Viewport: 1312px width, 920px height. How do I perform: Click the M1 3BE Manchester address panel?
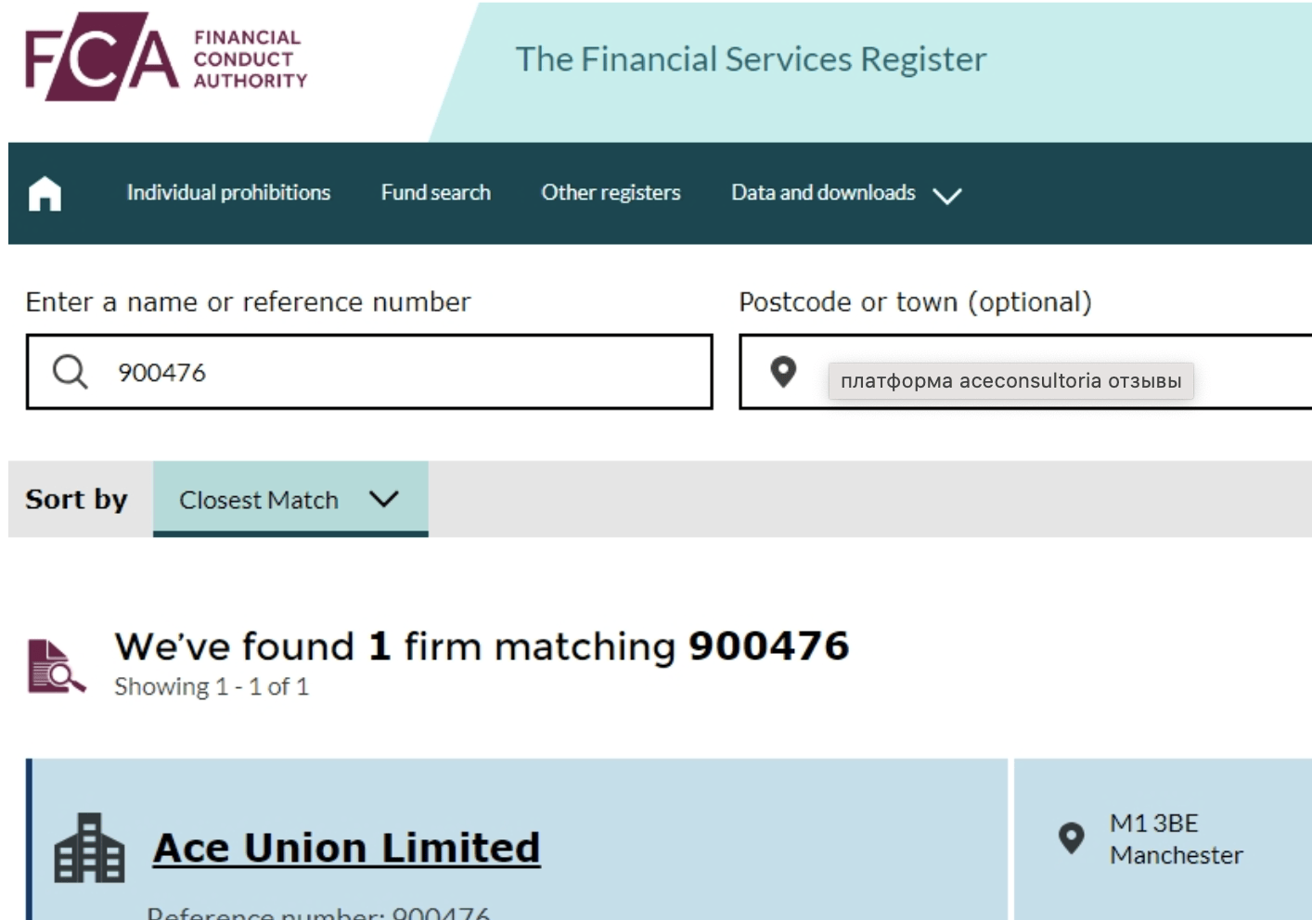(x=1163, y=839)
